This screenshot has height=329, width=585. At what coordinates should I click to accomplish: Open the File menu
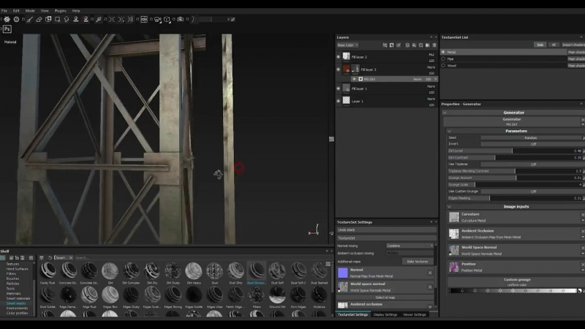(x=4, y=11)
